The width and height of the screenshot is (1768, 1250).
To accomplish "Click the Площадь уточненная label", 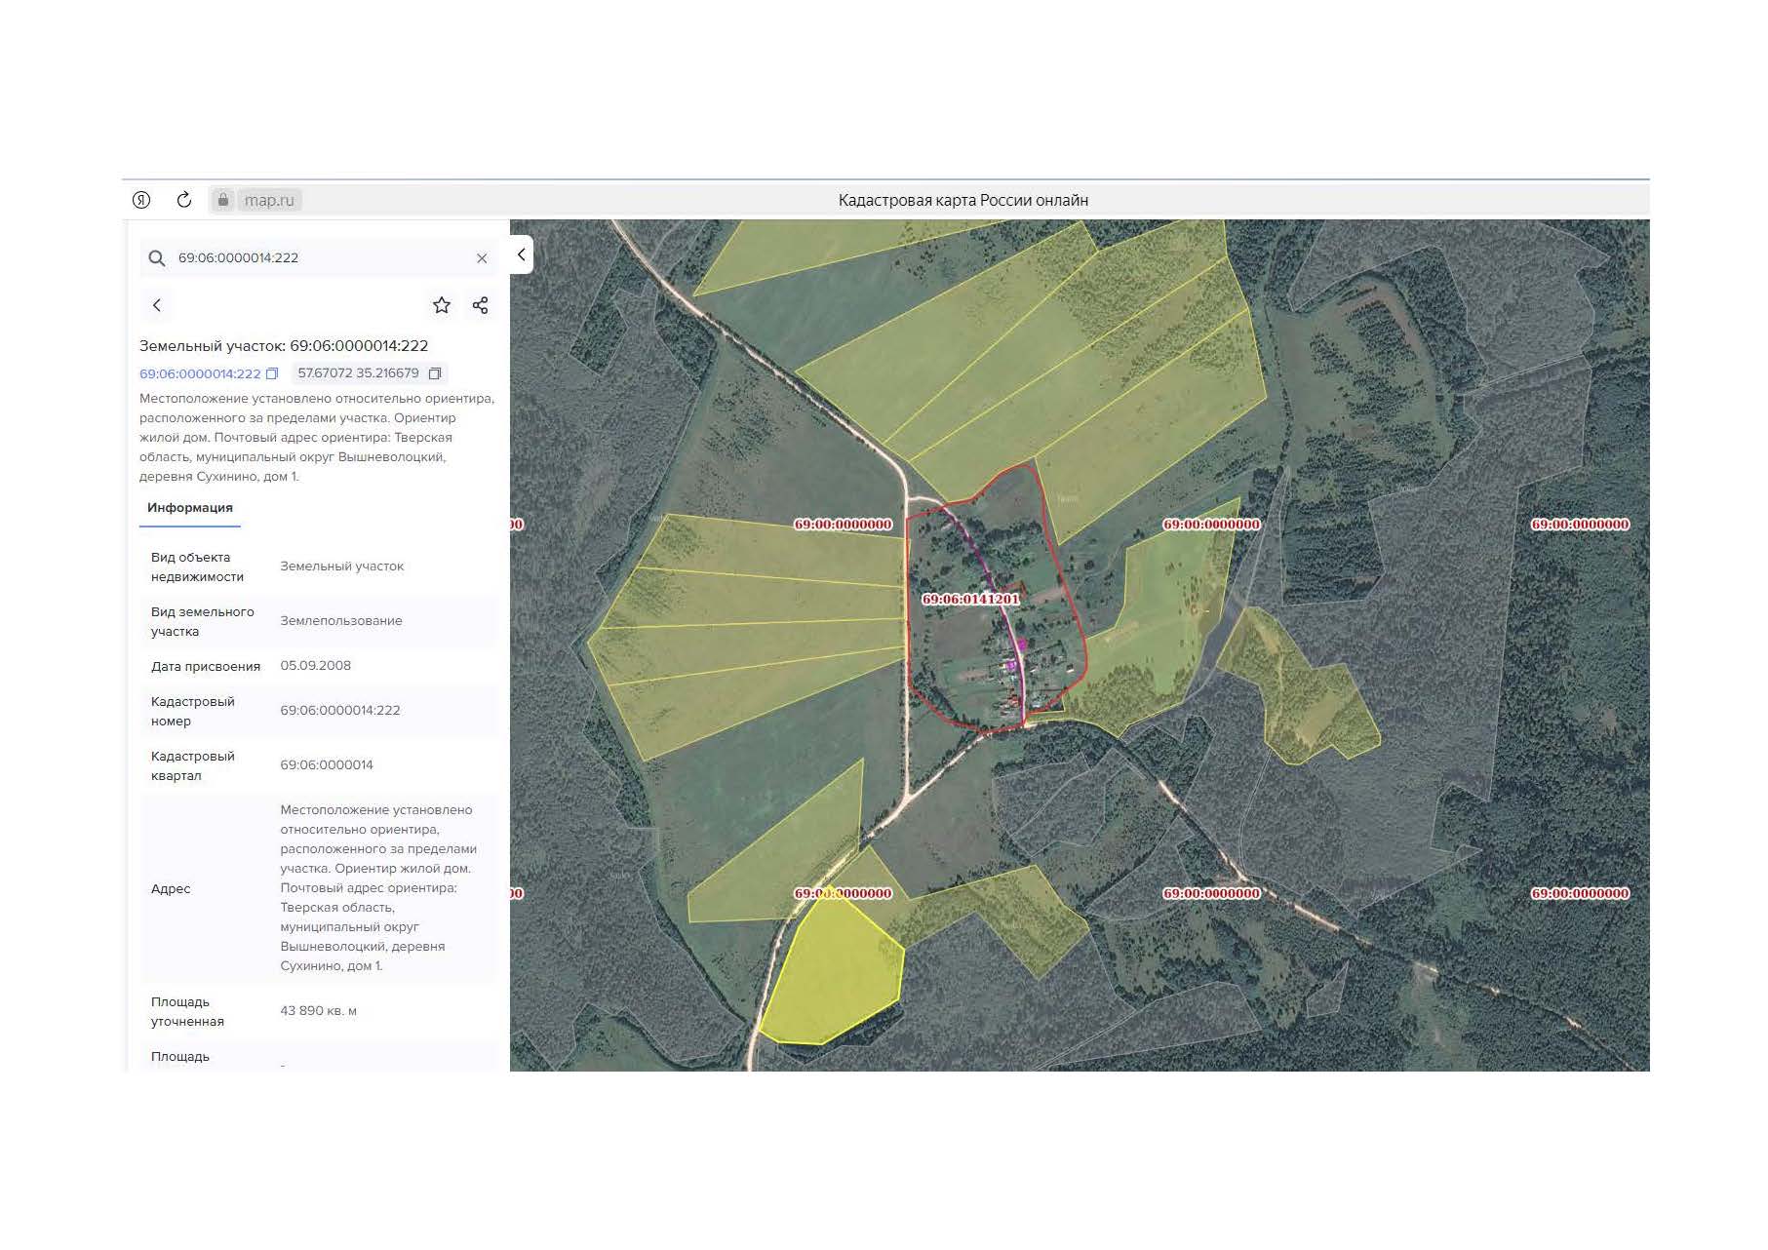I will pos(187,1012).
